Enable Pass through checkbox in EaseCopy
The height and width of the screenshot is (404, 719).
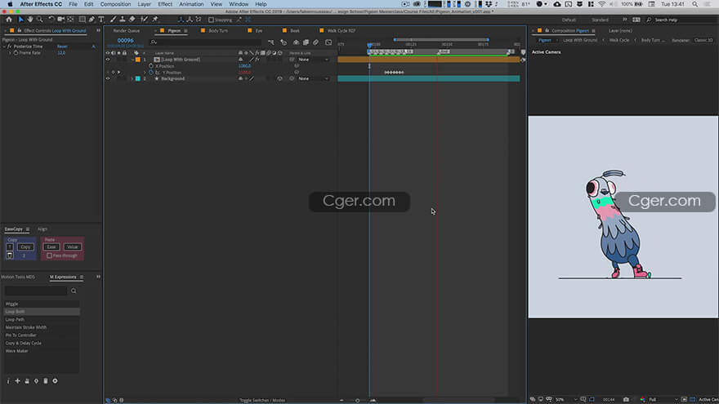pyautogui.click(x=49, y=255)
